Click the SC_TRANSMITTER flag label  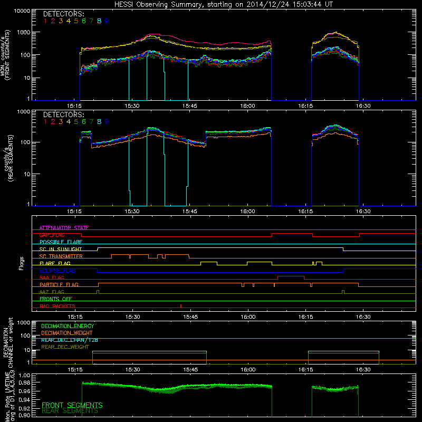click(x=61, y=256)
